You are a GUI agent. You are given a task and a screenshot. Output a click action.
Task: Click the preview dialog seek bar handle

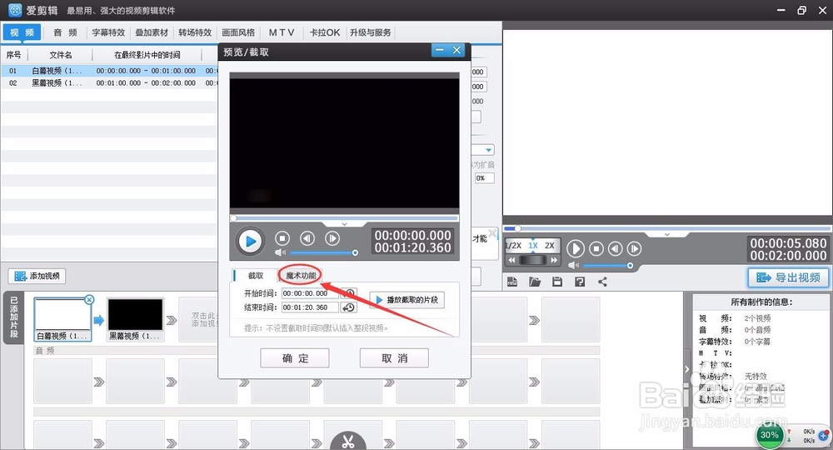[x=233, y=218]
